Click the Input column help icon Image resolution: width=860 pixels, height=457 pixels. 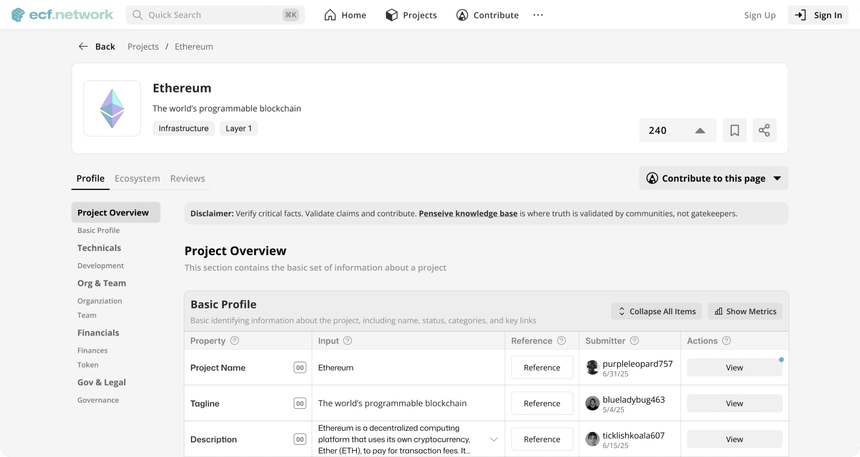tap(348, 341)
